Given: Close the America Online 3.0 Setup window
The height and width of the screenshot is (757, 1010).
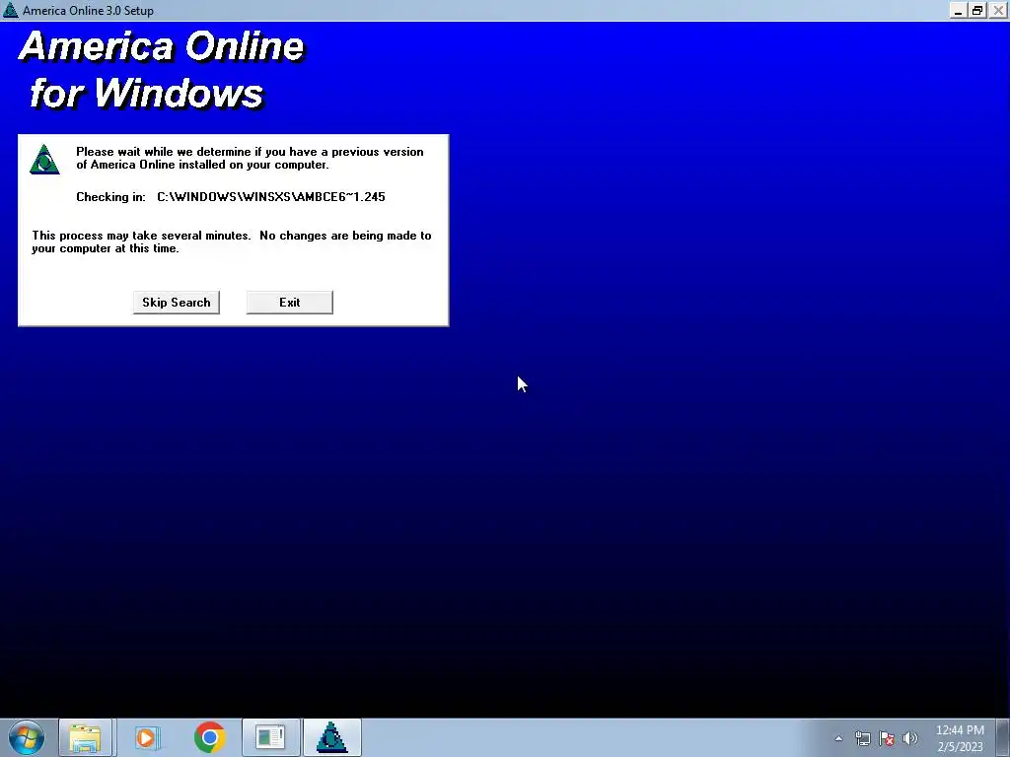Looking at the screenshot, I should (x=998, y=10).
